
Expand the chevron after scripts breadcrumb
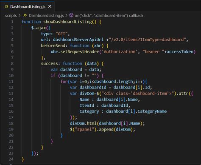click(x=20, y=15)
